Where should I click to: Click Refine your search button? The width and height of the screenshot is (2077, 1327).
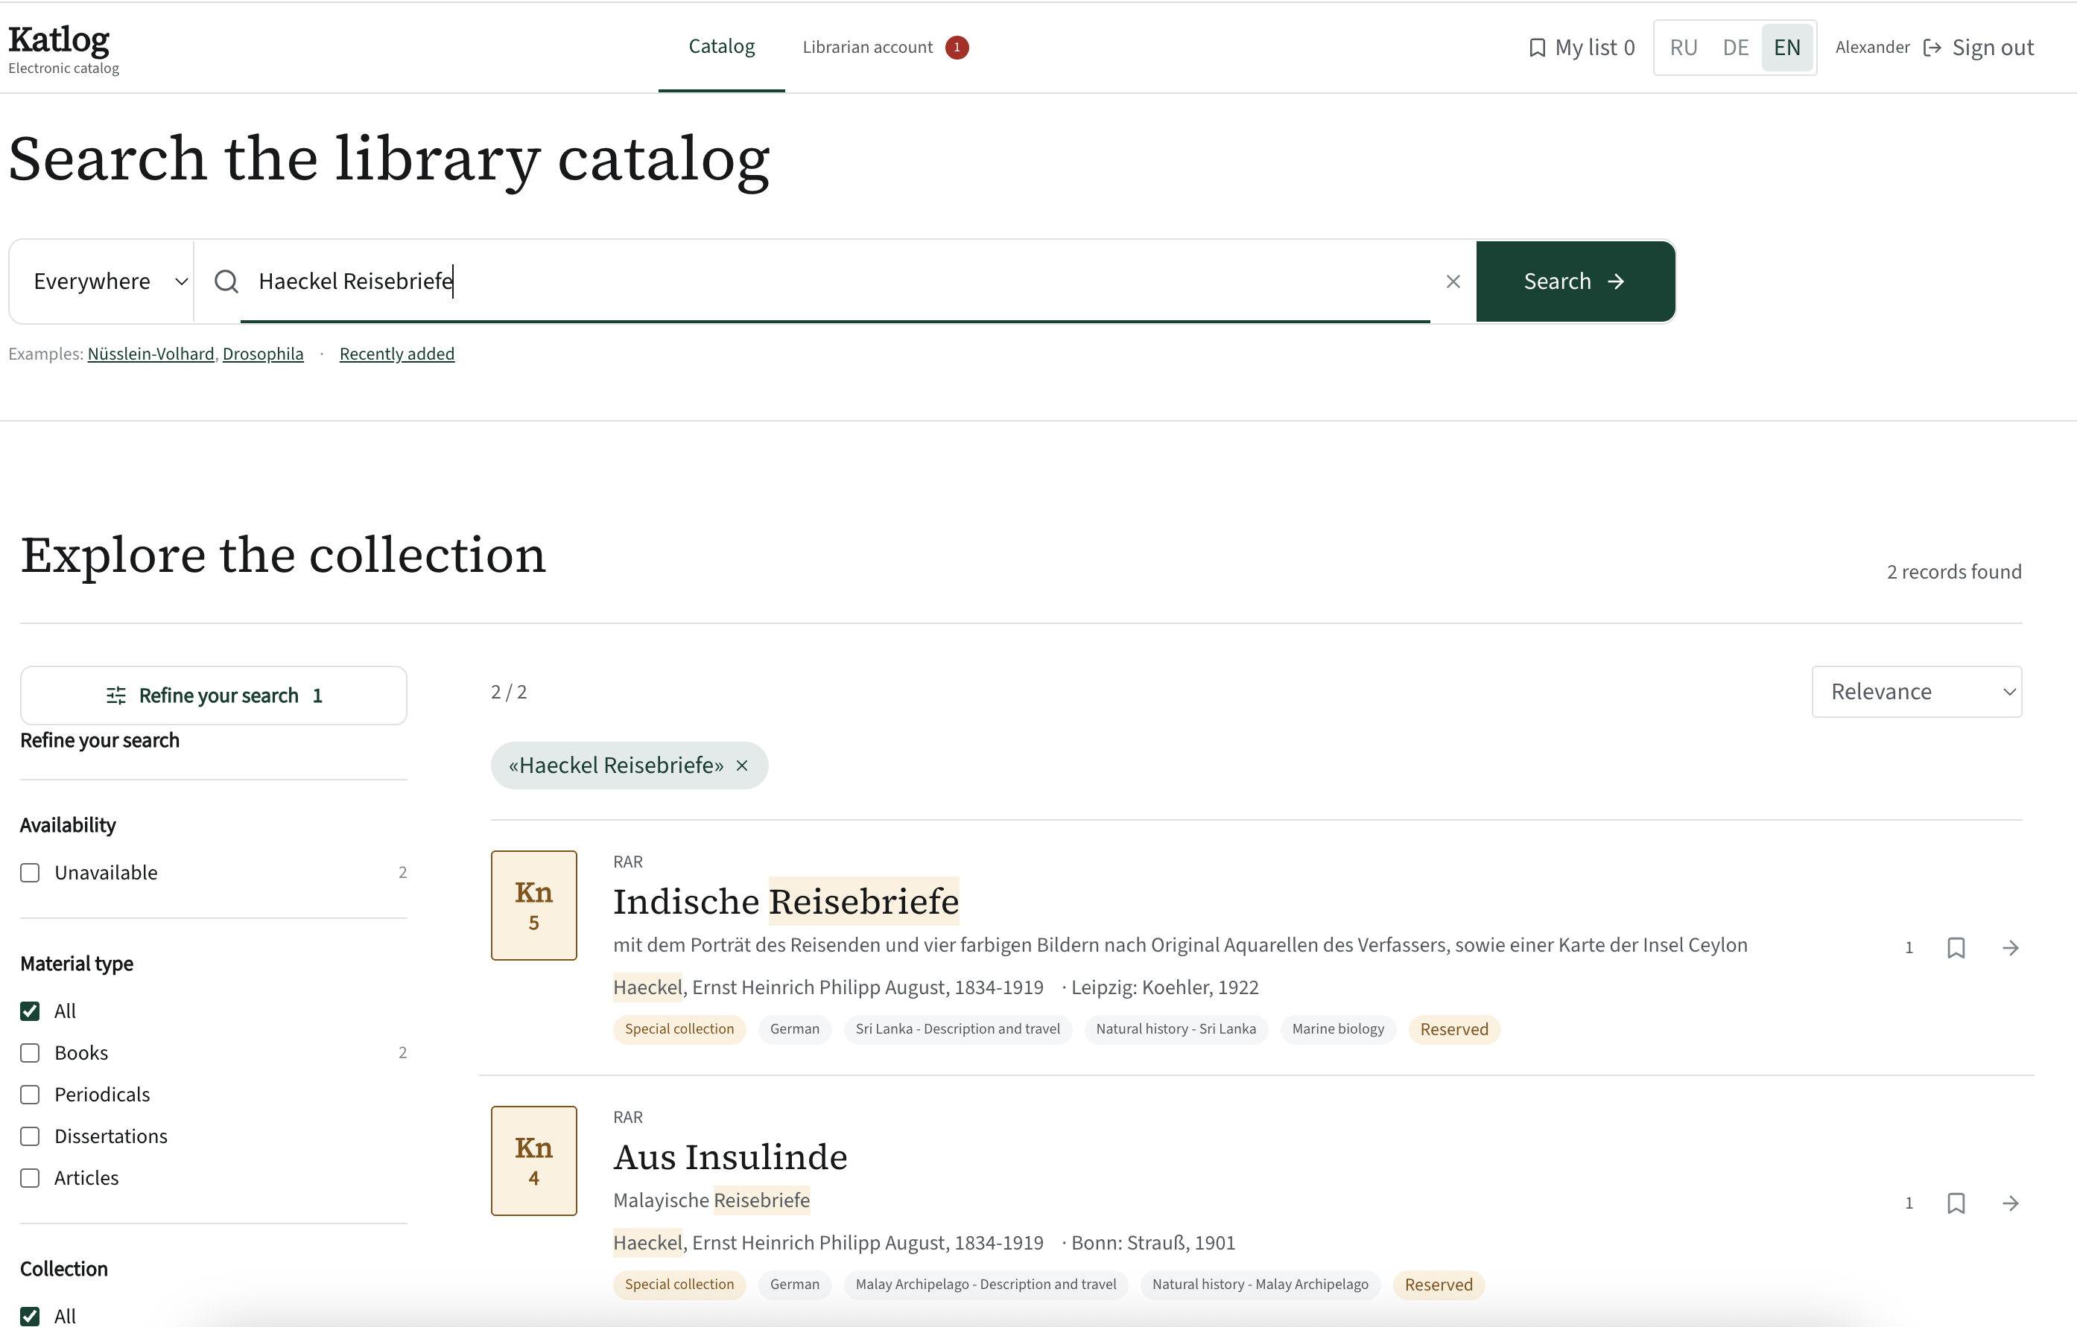(213, 695)
